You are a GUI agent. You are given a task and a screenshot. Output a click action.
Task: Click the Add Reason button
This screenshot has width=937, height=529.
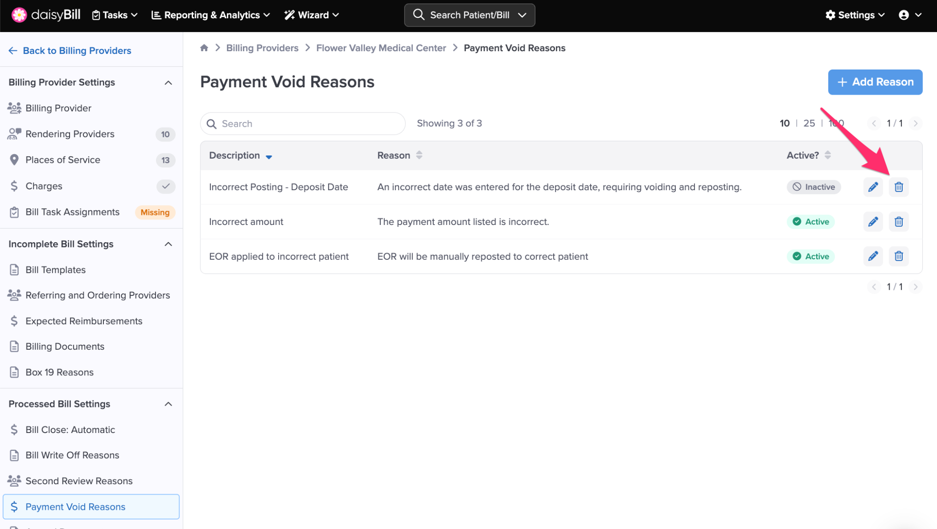[875, 82]
